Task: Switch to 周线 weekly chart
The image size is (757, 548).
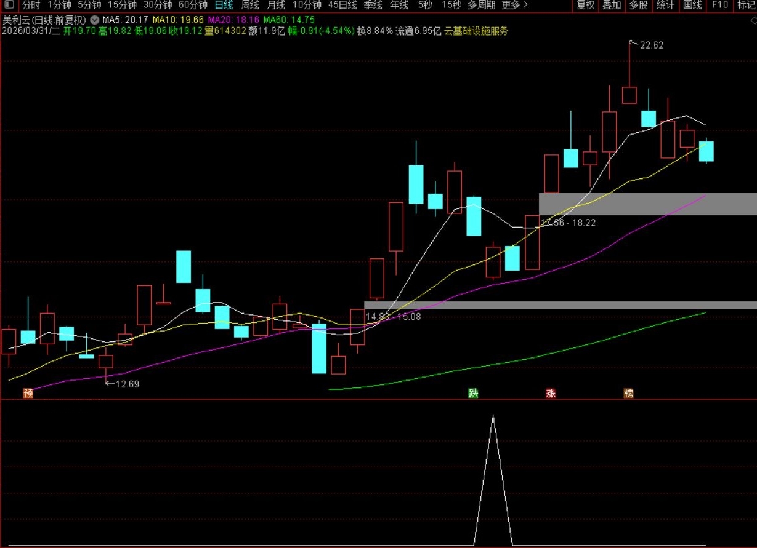Action: [x=250, y=5]
